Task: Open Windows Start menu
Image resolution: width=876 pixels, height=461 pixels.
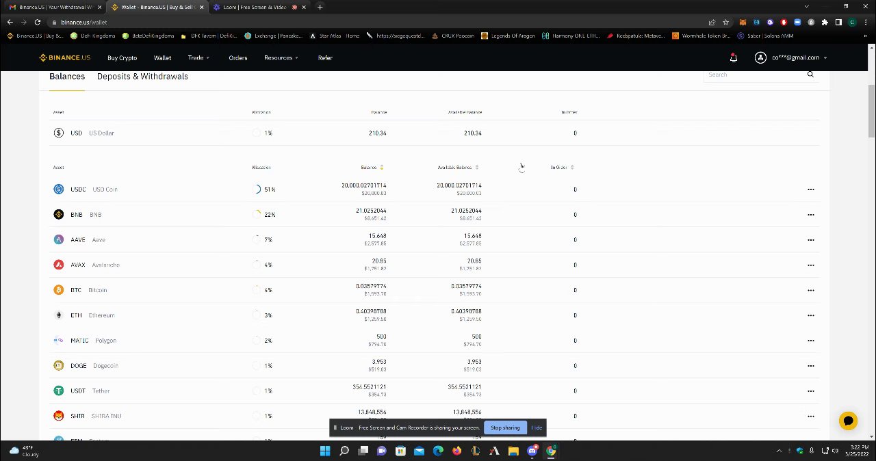Action: [325, 451]
